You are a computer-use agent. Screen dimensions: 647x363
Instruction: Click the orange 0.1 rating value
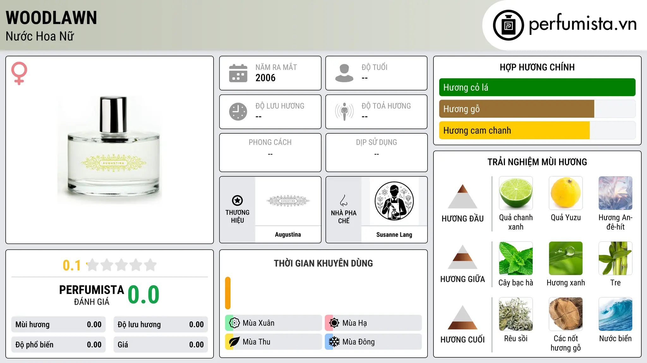pyautogui.click(x=72, y=265)
